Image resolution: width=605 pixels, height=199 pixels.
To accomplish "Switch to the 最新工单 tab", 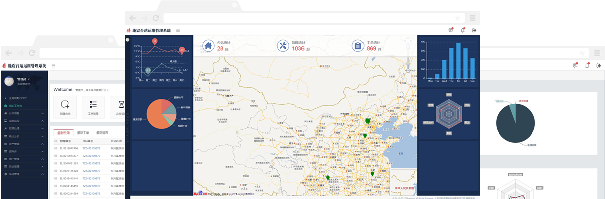I will coord(83,132).
